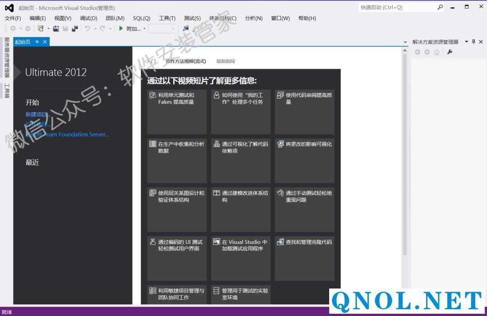Open the 工具(T) menu

[x=167, y=18]
